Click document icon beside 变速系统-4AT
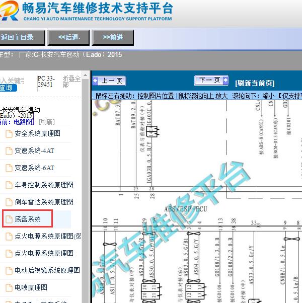 pyautogui.click(x=9, y=151)
